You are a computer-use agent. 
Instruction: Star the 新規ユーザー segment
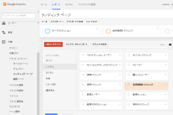click(83, 94)
